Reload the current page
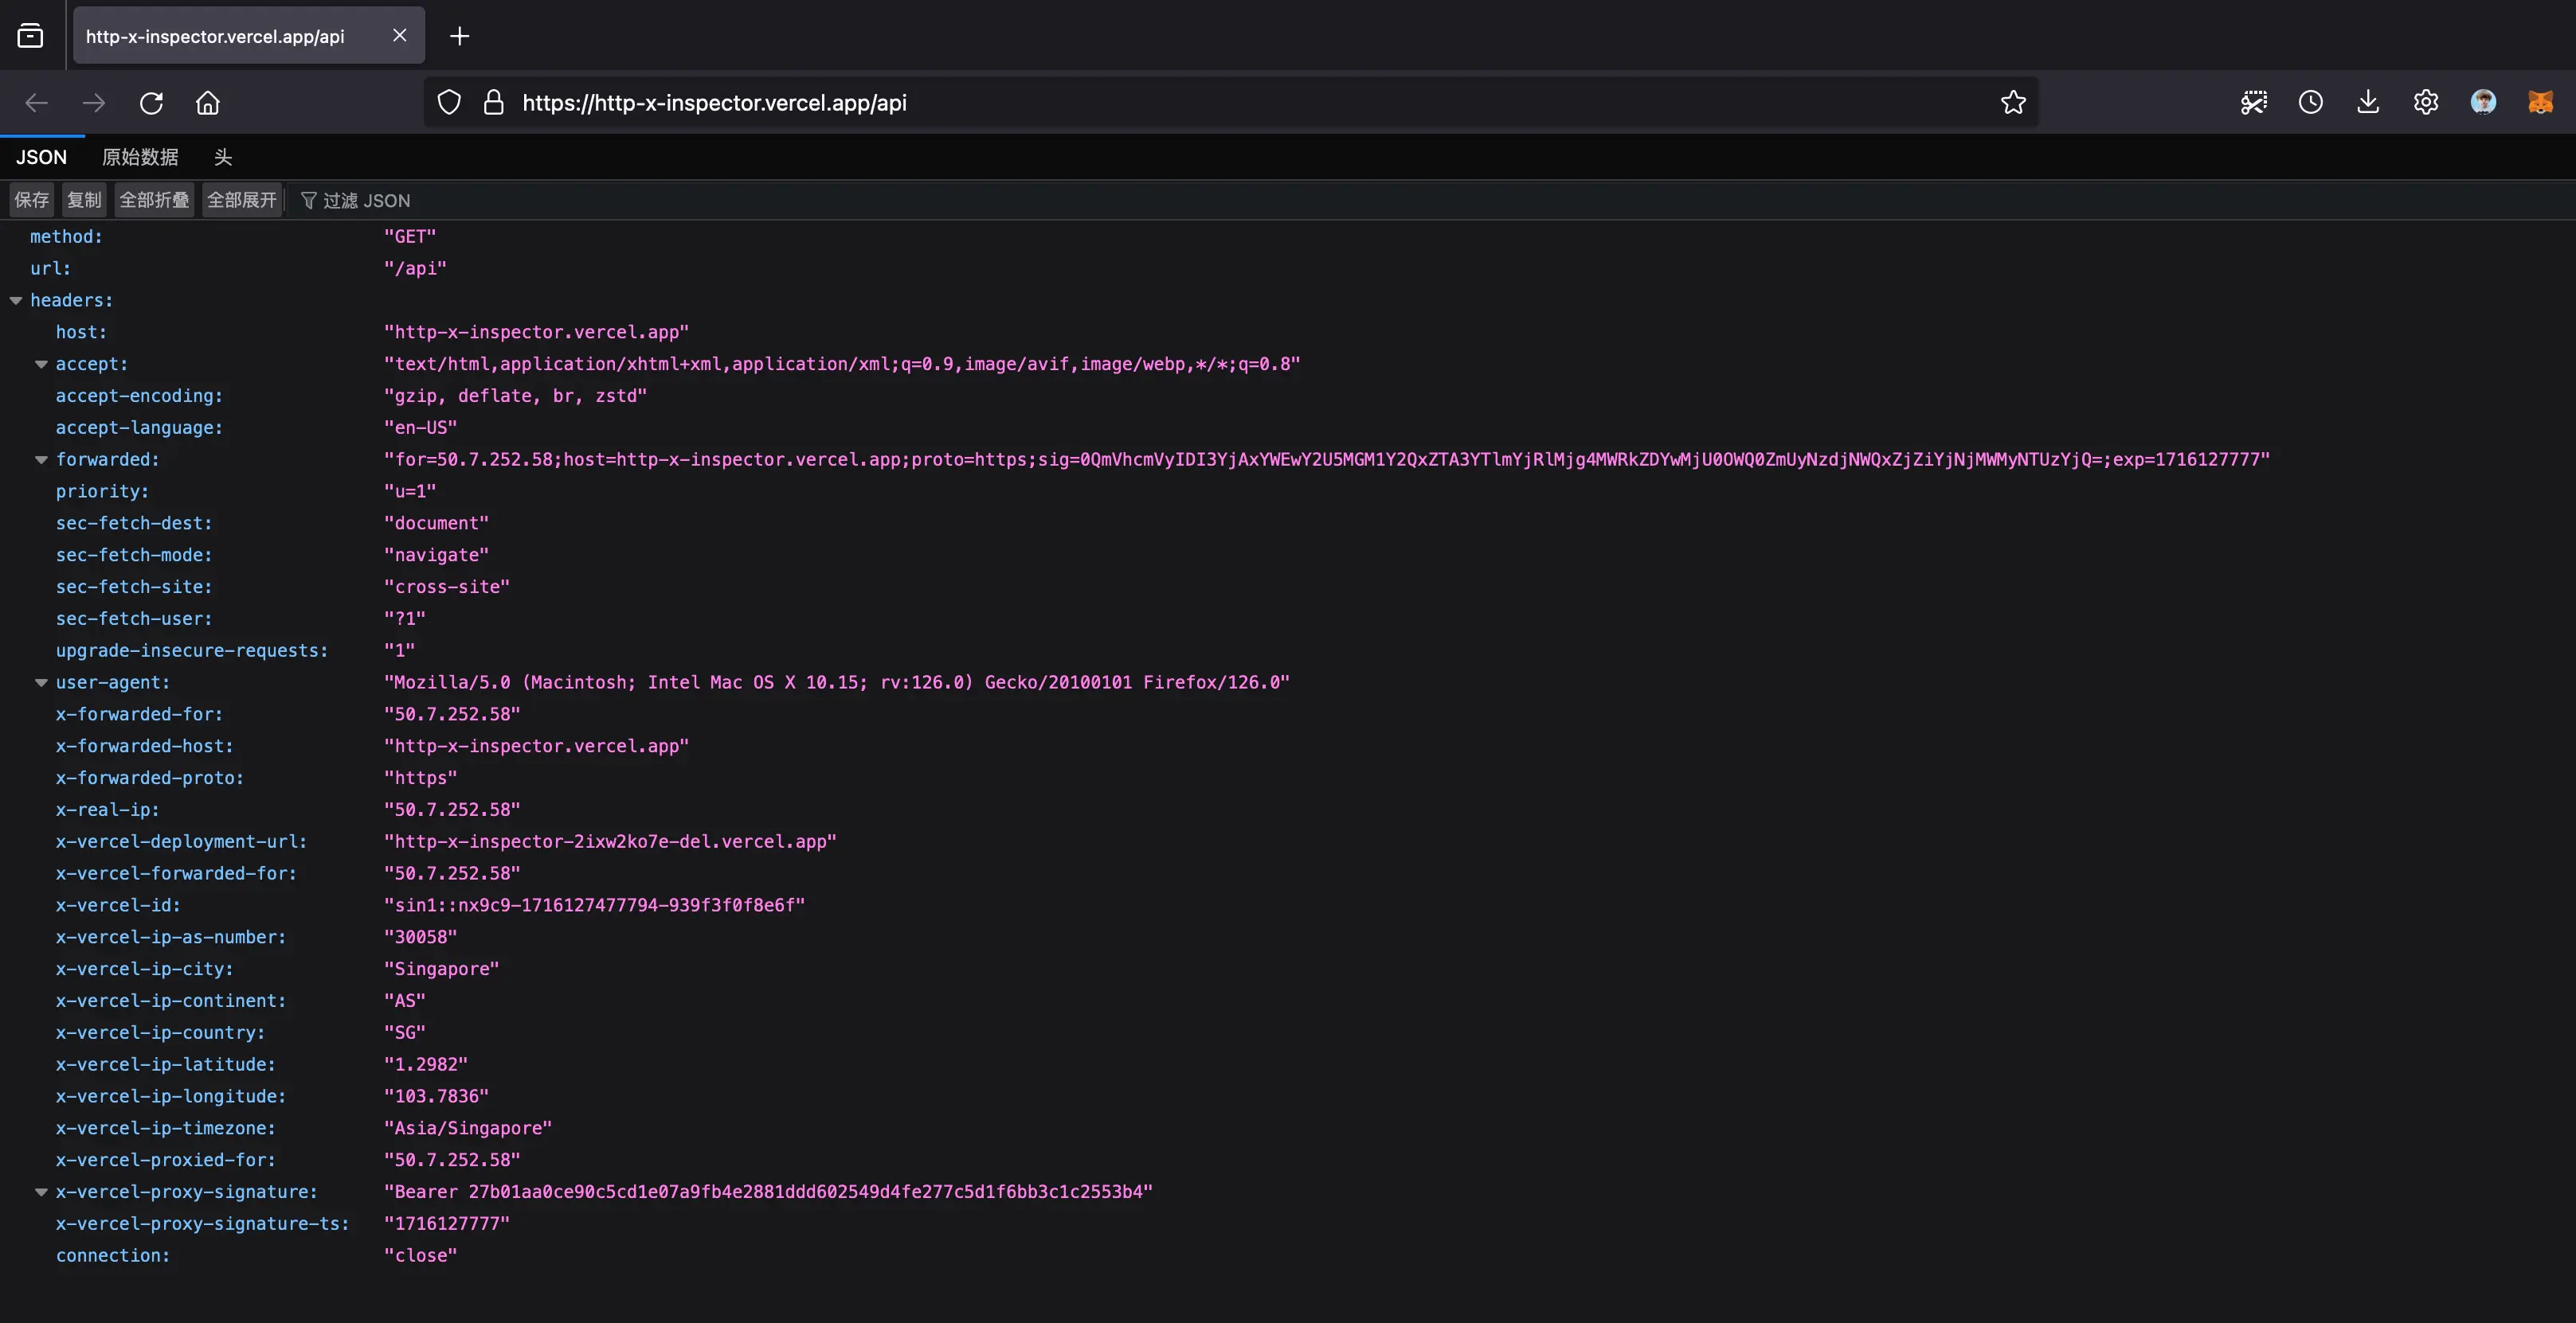Viewport: 2576px width, 1323px height. pos(151,103)
